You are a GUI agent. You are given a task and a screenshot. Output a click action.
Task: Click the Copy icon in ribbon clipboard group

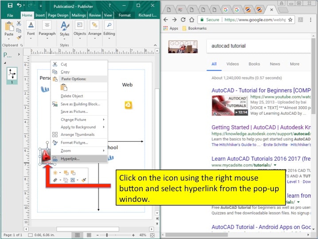[x=19, y=31]
